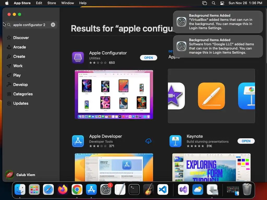
Task: Launch Safari from the Dock
Action: (x=48, y=190)
